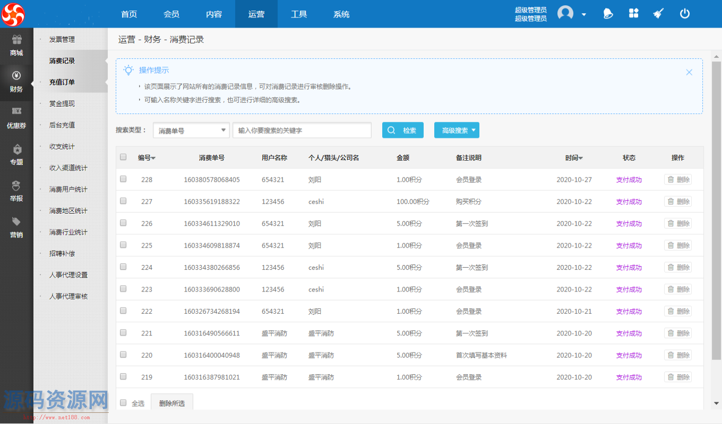Expand the 高级搜索 dropdown

[457, 130]
